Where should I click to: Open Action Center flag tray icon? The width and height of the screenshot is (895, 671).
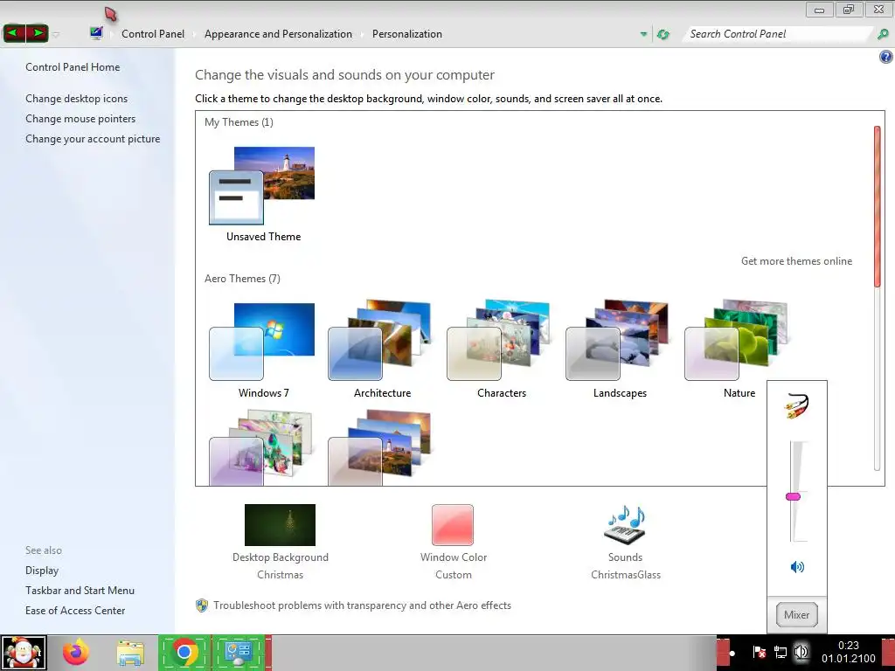pos(760,652)
